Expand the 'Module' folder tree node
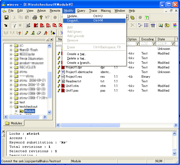Viewport: 180px width, 165px height. tap(16, 111)
